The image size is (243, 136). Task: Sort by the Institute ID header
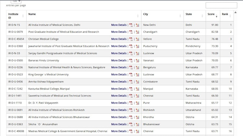point(16,16)
